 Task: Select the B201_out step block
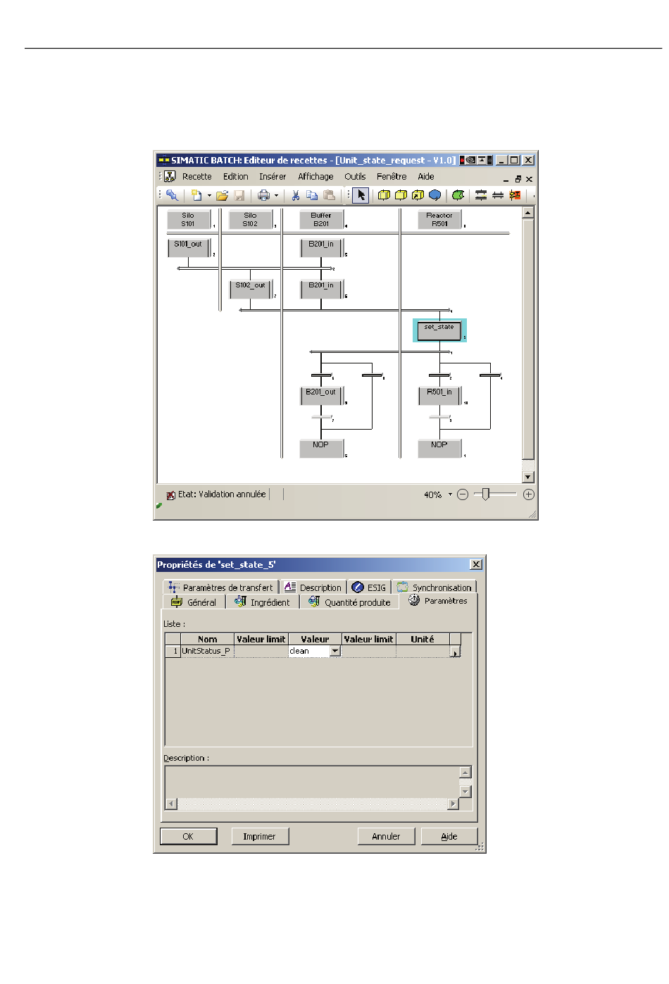click(x=321, y=395)
